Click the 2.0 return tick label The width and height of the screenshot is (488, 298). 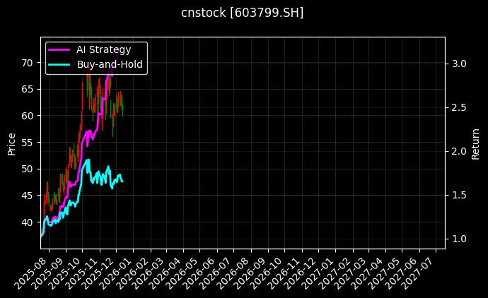coord(460,151)
